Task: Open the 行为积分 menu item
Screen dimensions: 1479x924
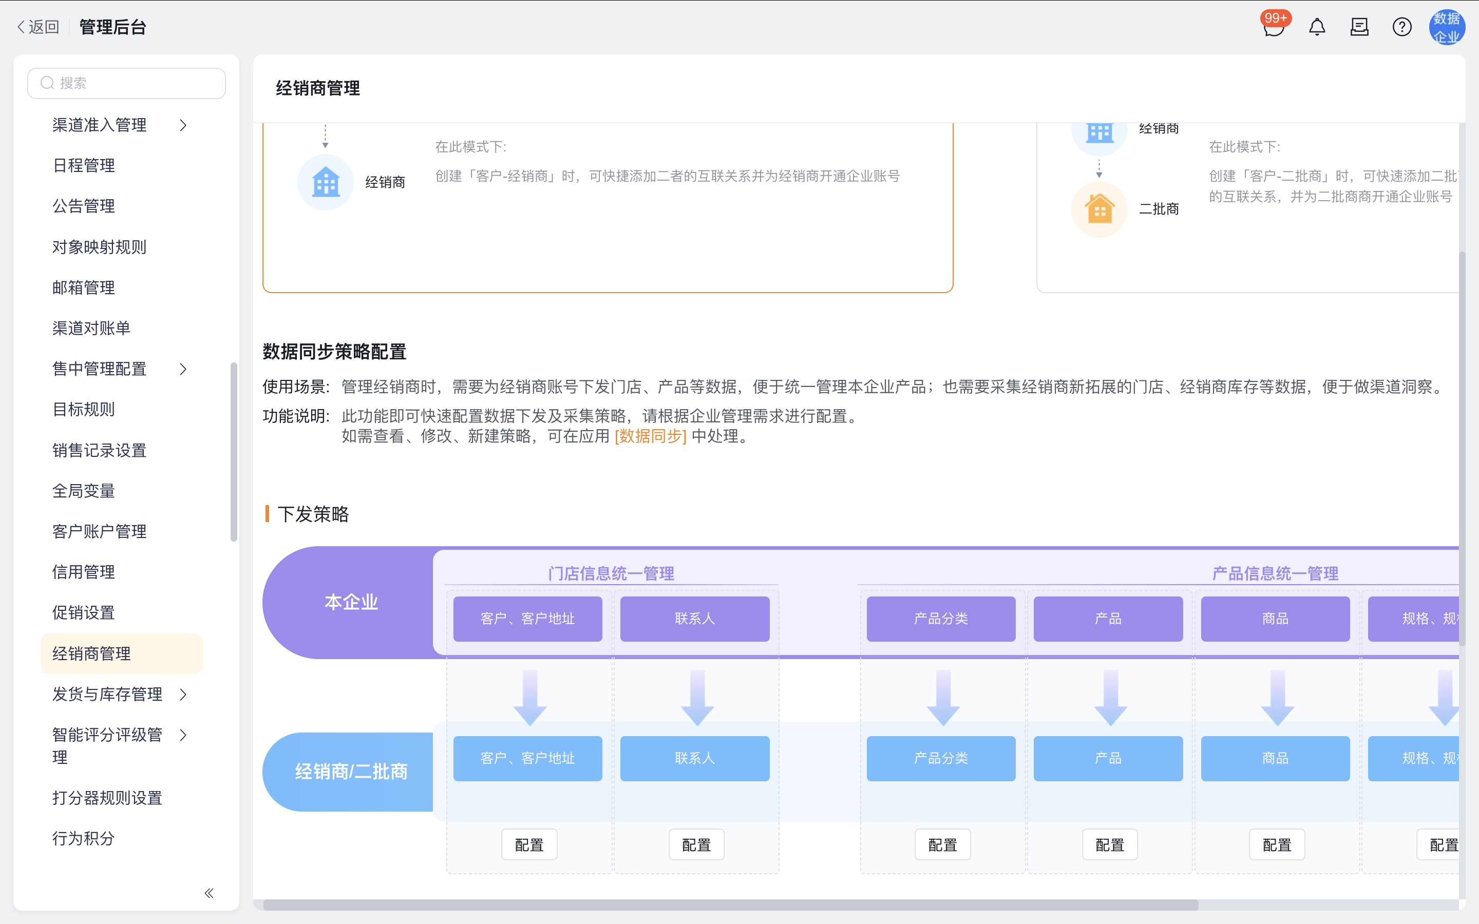Action: [x=122, y=838]
